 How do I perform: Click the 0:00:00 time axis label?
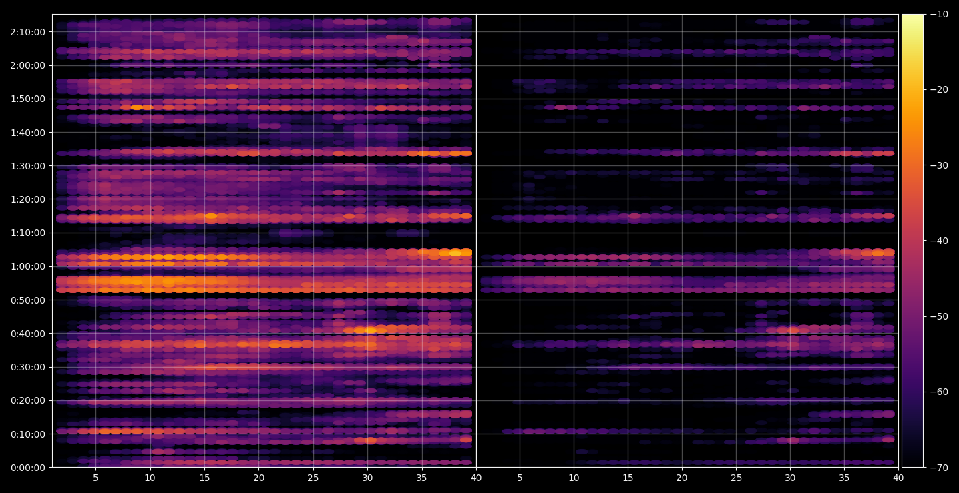[27, 468]
